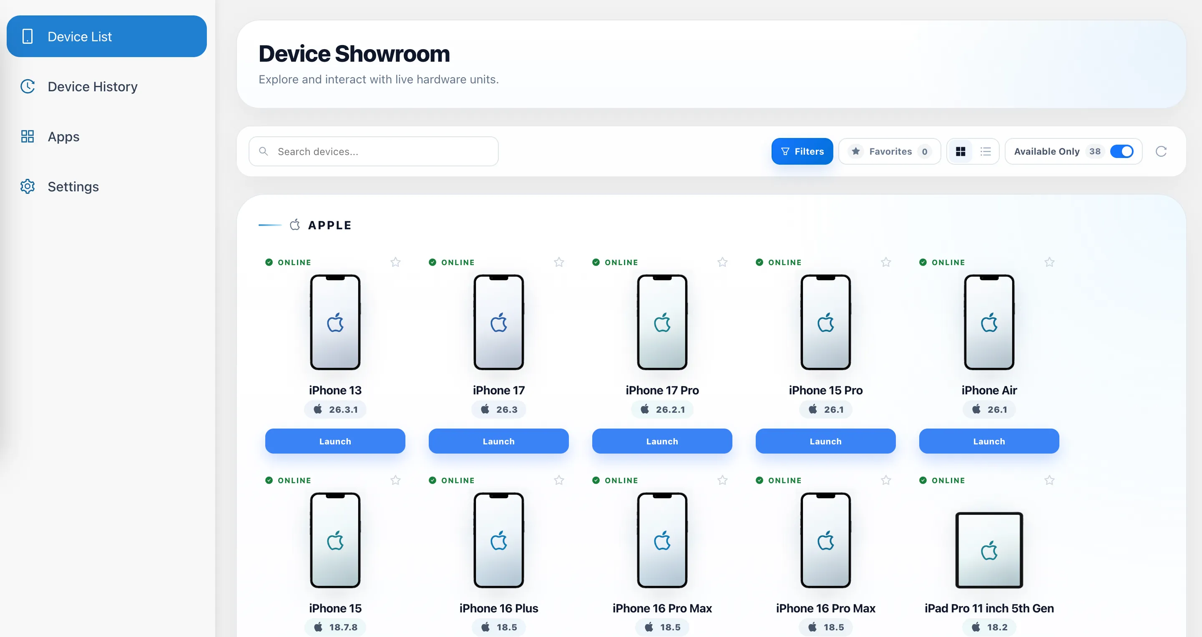
Task: Favorite the iPhone 13 with its star
Action: click(x=395, y=262)
